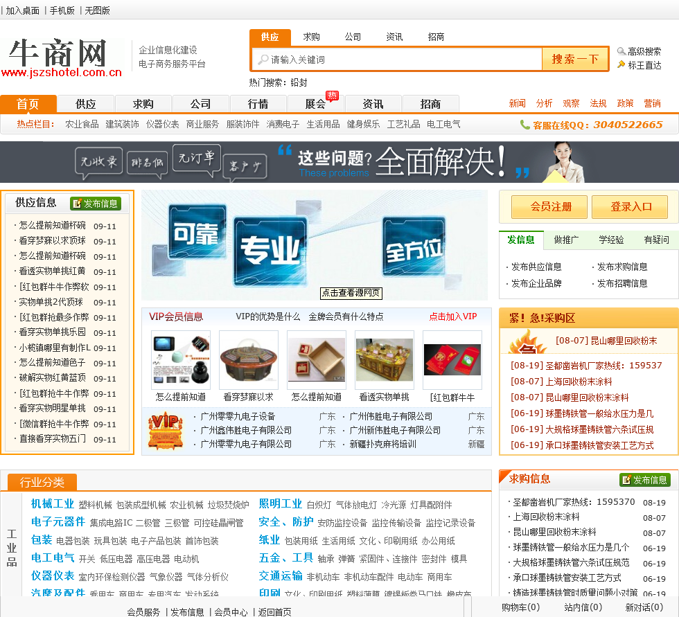
Task: Select the 供应 search tab
Action: (x=270, y=37)
